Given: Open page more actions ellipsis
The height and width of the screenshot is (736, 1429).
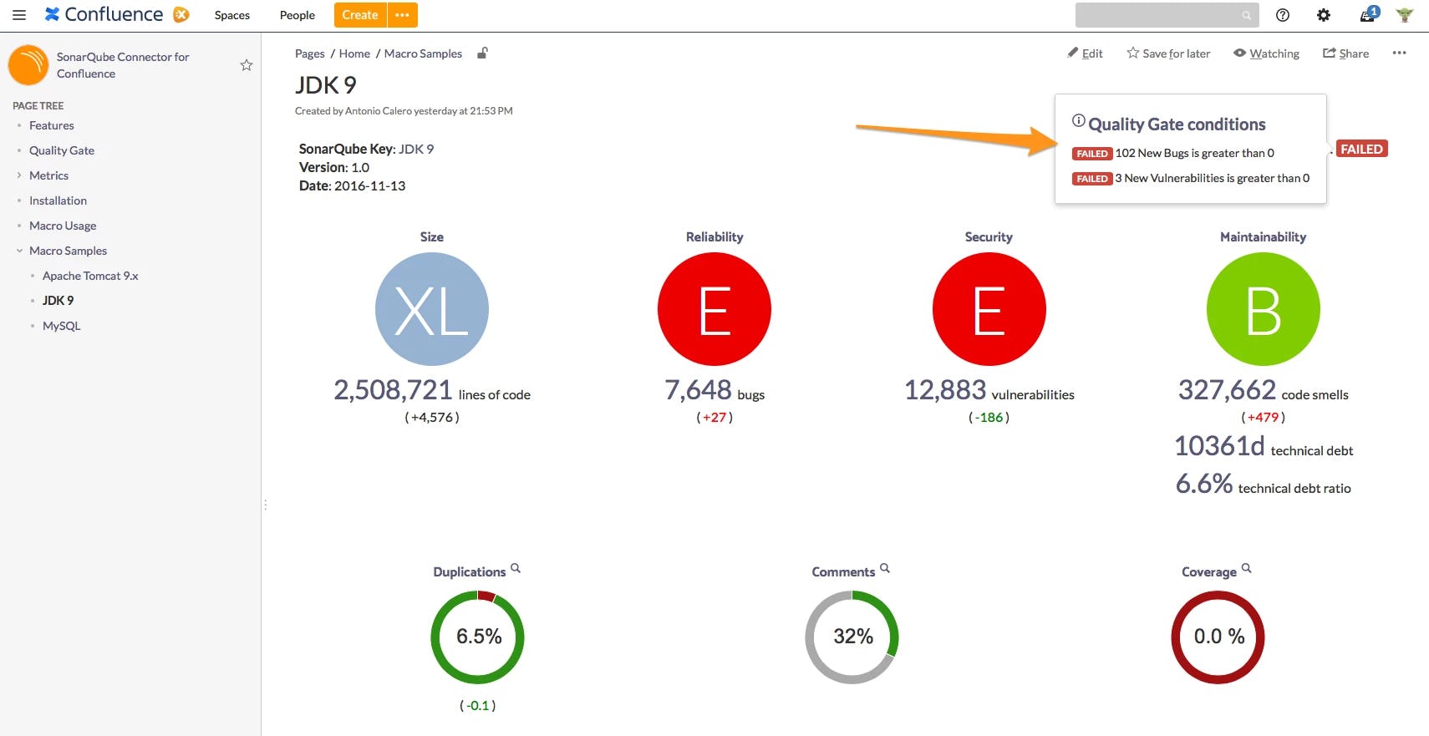Looking at the screenshot, I should (x=1399, y=53).
